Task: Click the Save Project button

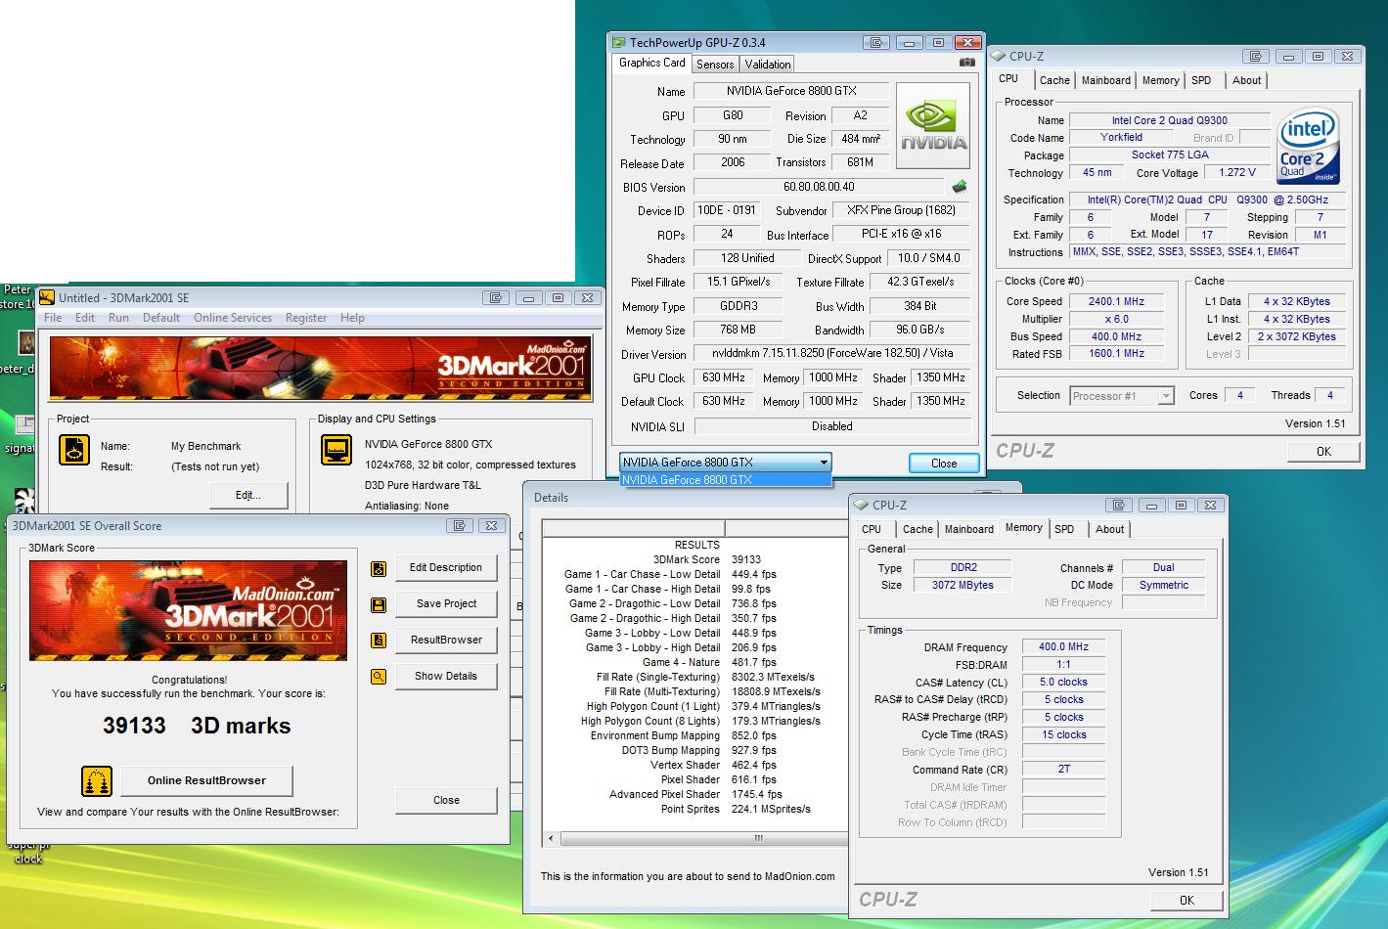Action: 446,604
